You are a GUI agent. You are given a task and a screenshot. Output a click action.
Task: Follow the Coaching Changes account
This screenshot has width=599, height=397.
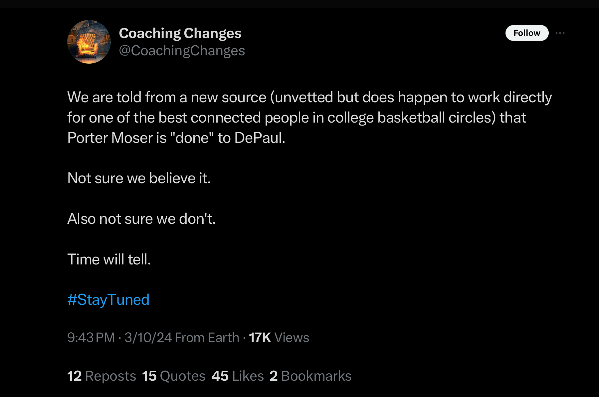pos(527,33)
